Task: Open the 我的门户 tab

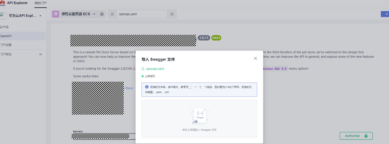Action: click(x=40, y=3)
